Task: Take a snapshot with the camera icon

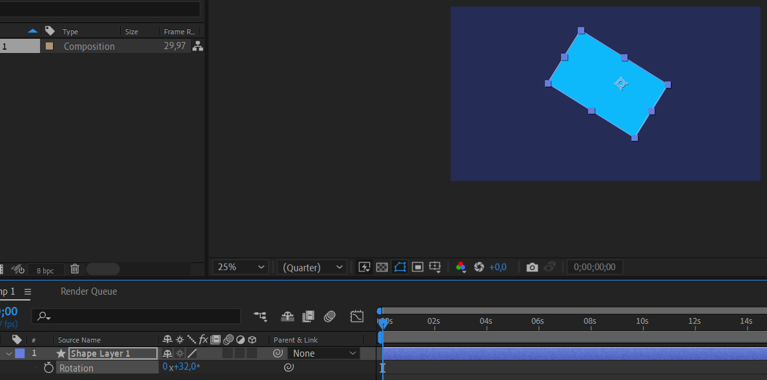Action: tap(532, 267)
